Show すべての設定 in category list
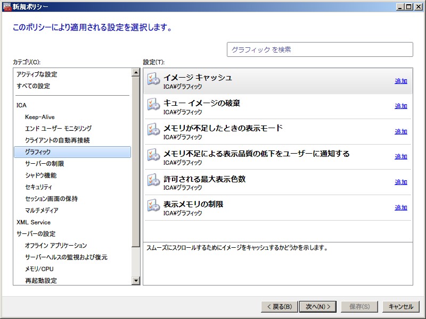Image resolution: width=426 pixels, height=319 pixels. pos(33,86)
